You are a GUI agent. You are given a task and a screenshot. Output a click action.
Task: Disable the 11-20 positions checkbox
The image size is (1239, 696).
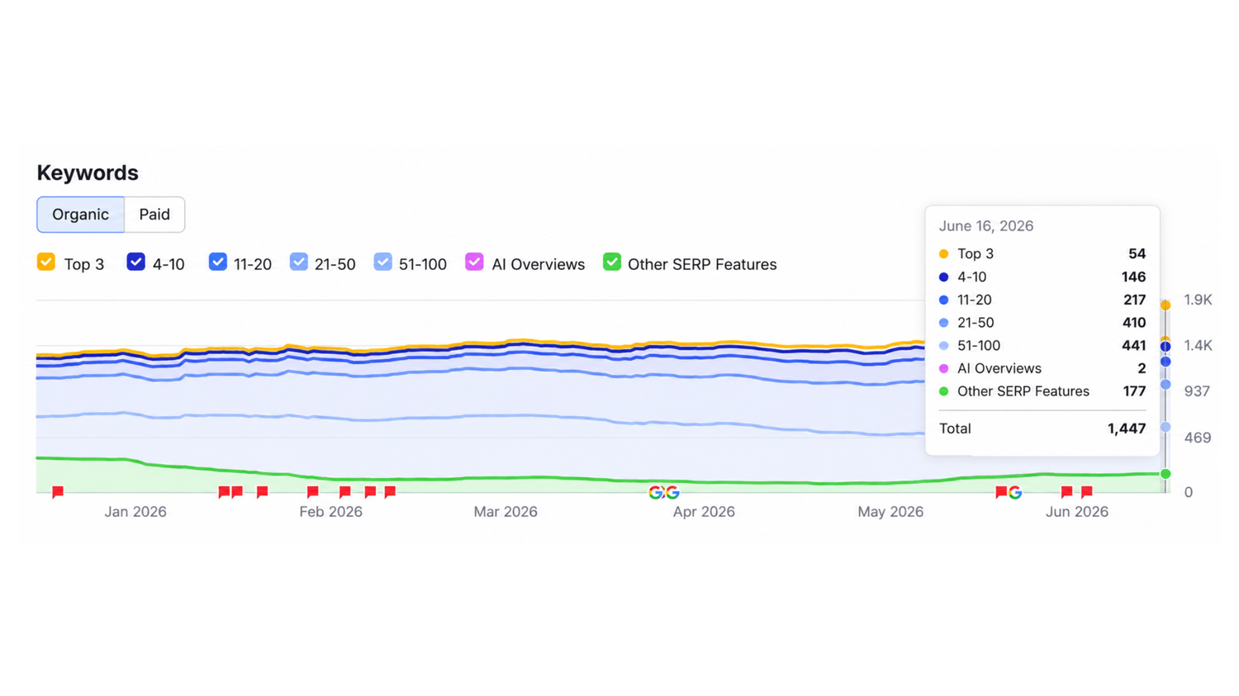pyautogui.click(x=217, y=263)
